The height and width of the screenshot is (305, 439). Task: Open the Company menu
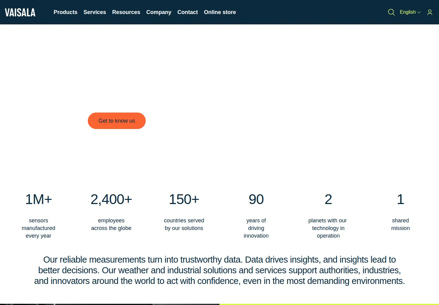point(159,12)
